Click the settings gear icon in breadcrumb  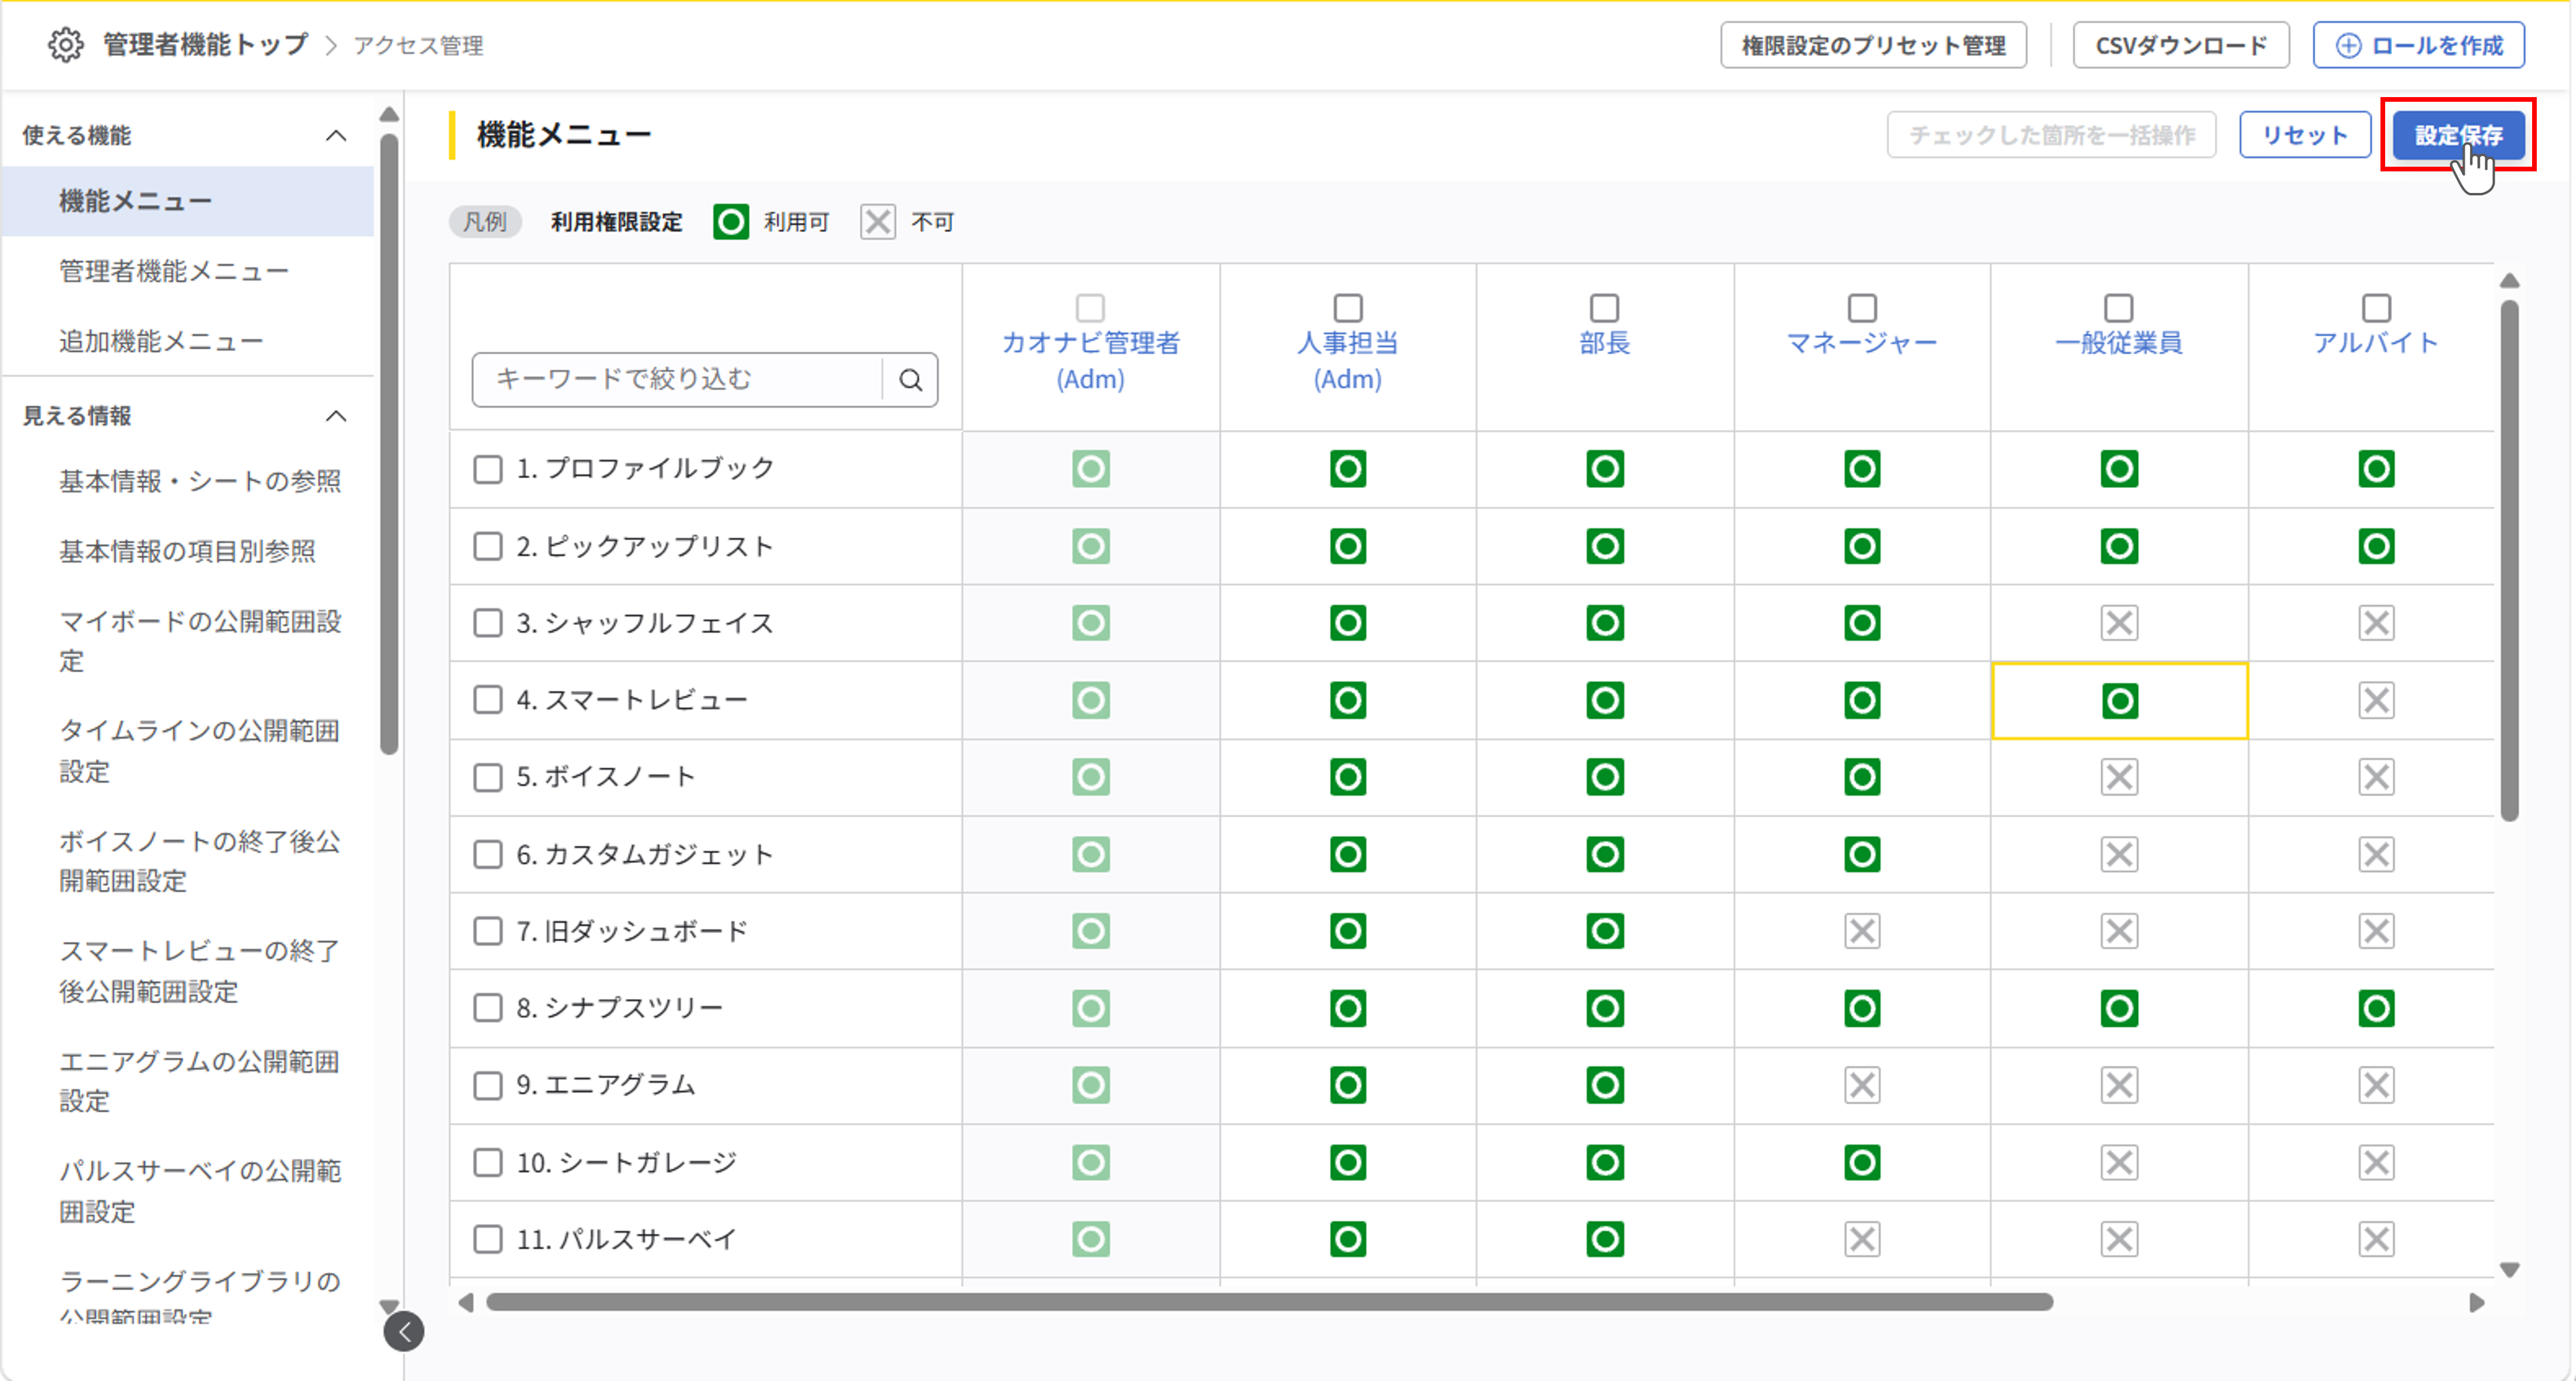(66, 45)
